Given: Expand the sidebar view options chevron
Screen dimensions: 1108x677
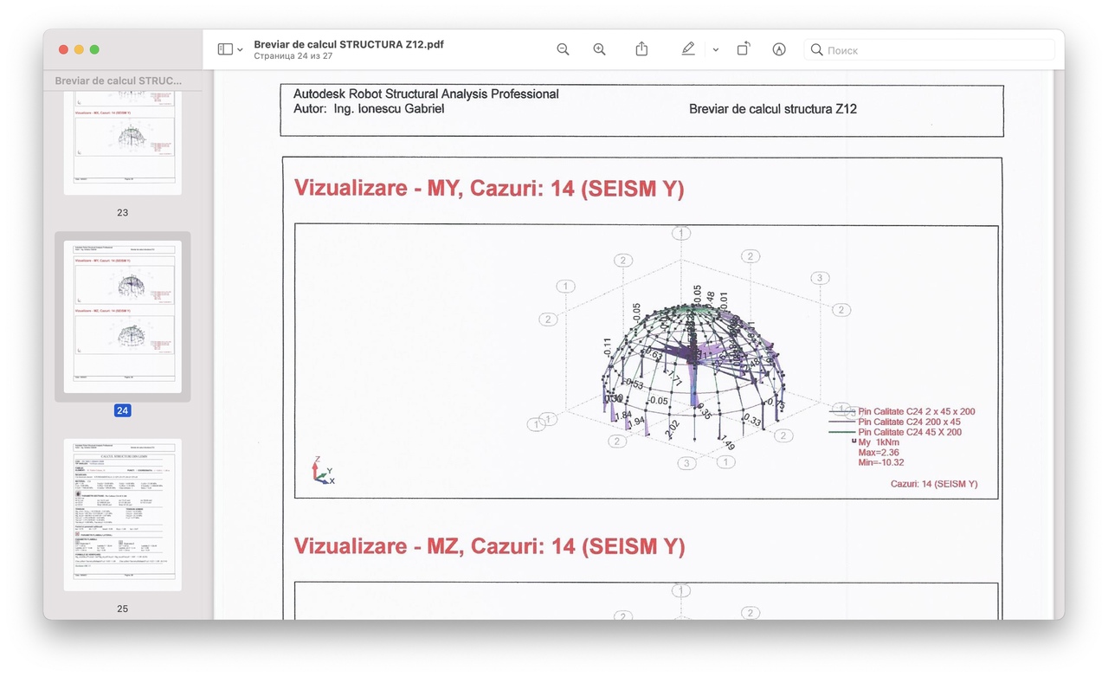Looking at the screenshot, I should pos(241,50).
